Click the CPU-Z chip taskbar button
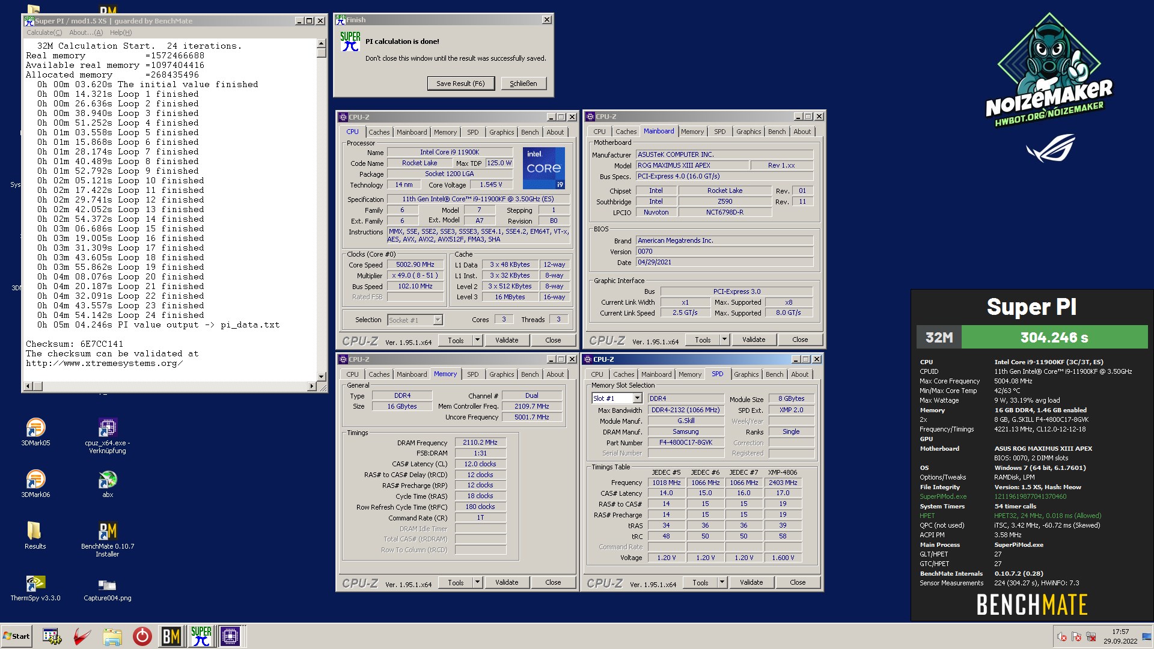This screenshot has height=649, width=1154. [x=230, y=636]
